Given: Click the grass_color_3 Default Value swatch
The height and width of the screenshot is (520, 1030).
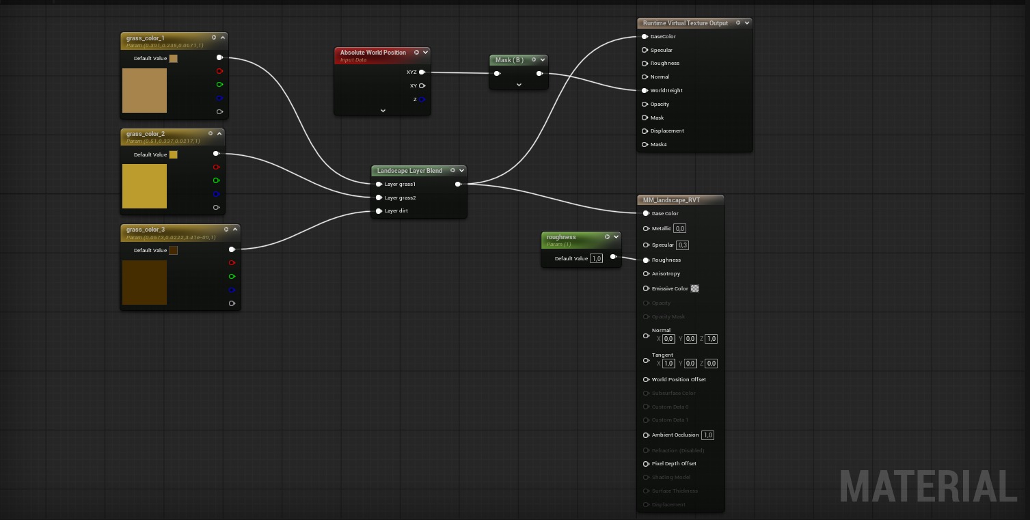Looking at the screenshot, I should (x=174, y=250).
